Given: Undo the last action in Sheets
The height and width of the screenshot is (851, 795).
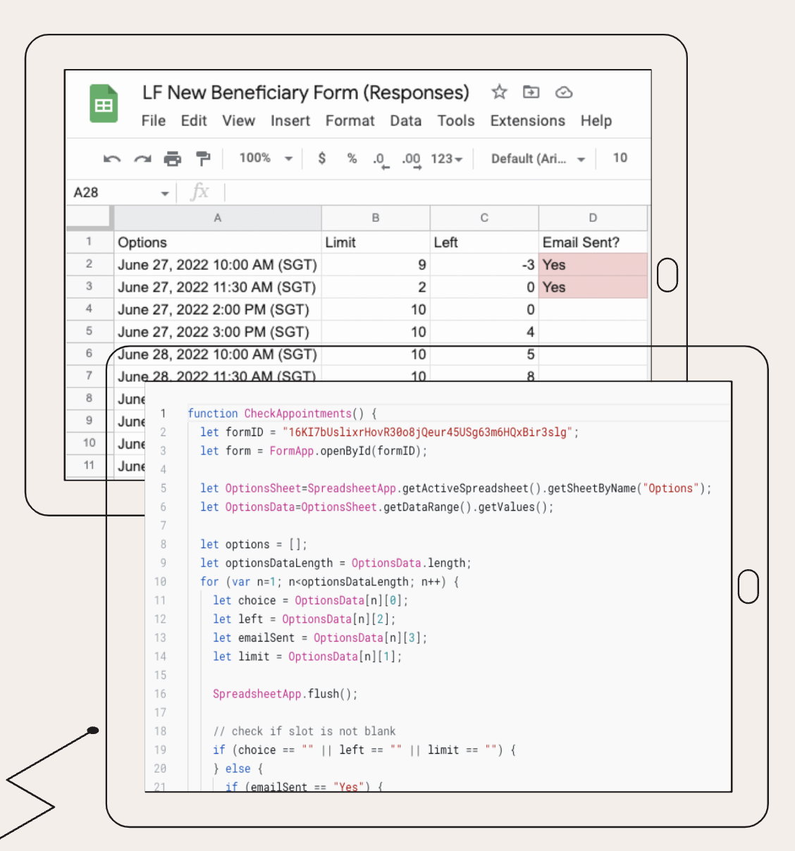Looking at the screenshot, I should tap(112, 159).
